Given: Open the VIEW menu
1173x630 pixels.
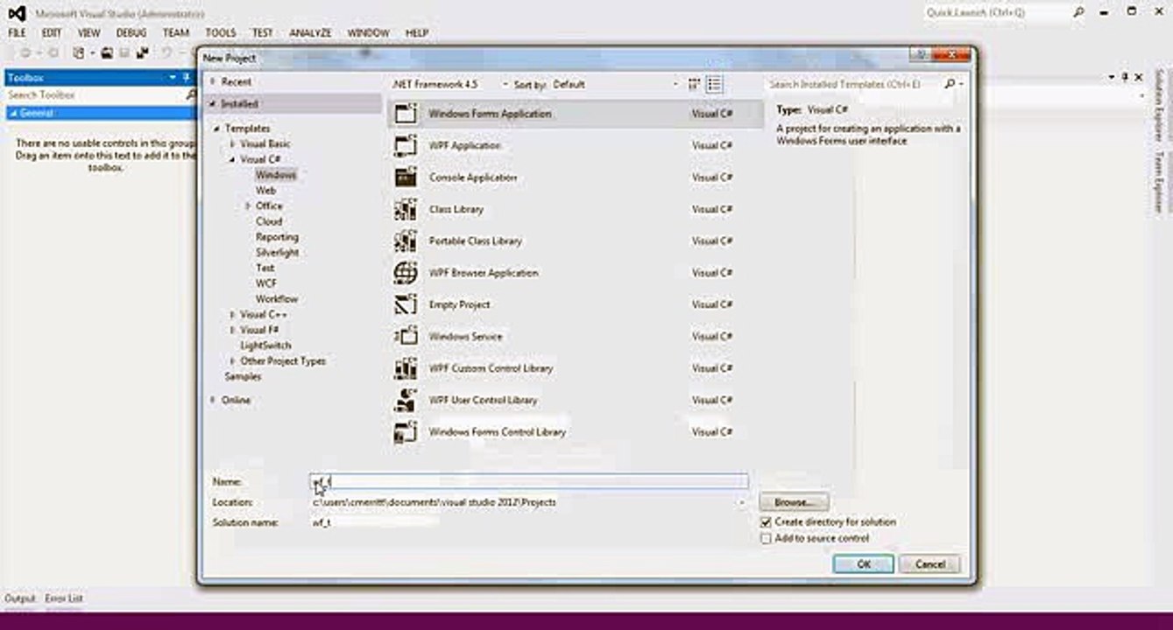Looking at the screenshot, I should (88, 32).
